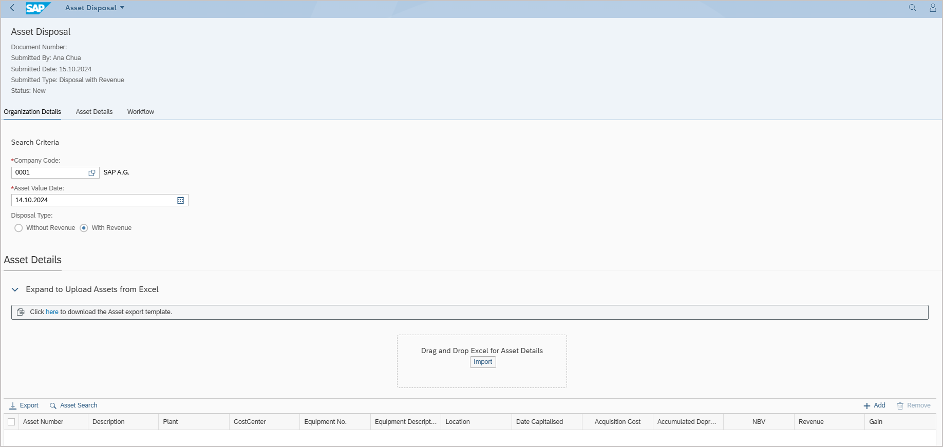This screenshot has width=943, height=447.
Task: Click Date Capitalised column header
Action: coord(547,422)
